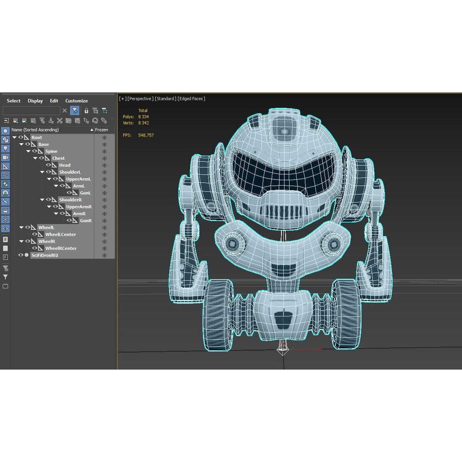This screenshot has width=462, height=462.
Task: Hide SciFiDroid02 using its eye icon
Action: tap(21, 255)
